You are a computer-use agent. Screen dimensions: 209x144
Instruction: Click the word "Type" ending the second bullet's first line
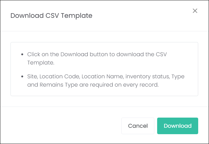point(178,77)
